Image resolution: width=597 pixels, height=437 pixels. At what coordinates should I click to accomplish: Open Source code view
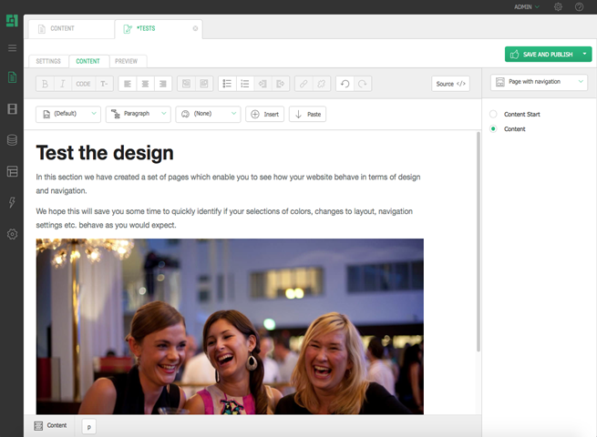[450, 84]
